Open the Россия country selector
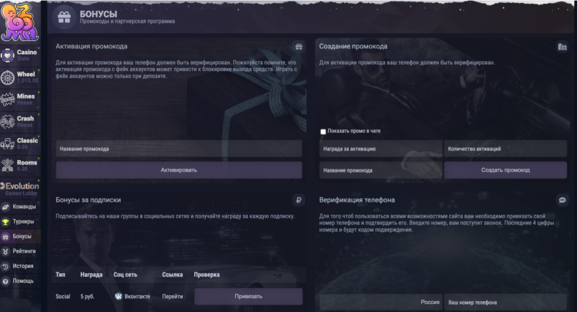The image size is (577, 312). pyautogui.click(x=380, y=302)
